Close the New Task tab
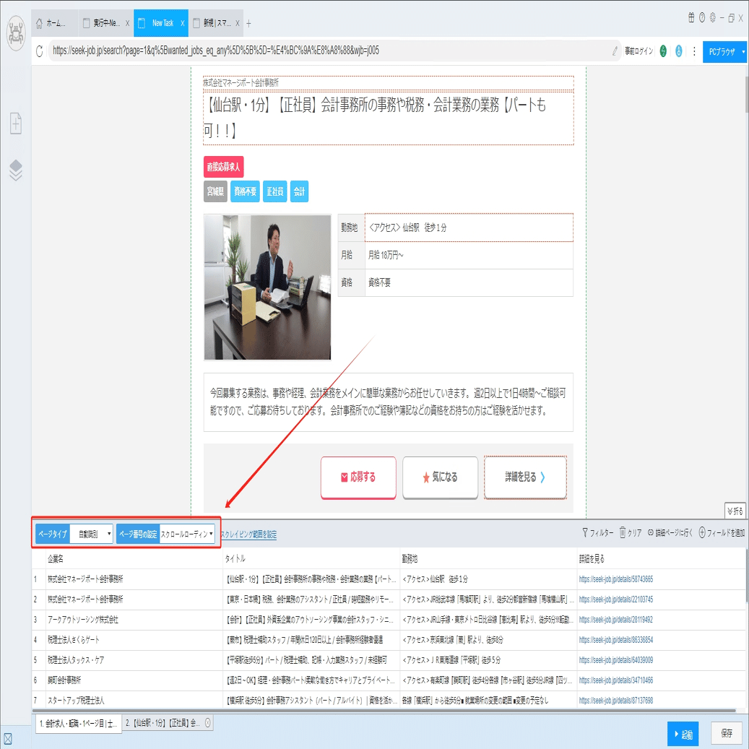The width and height of the screenshot is (749, 749). click(x=183, y=23)
